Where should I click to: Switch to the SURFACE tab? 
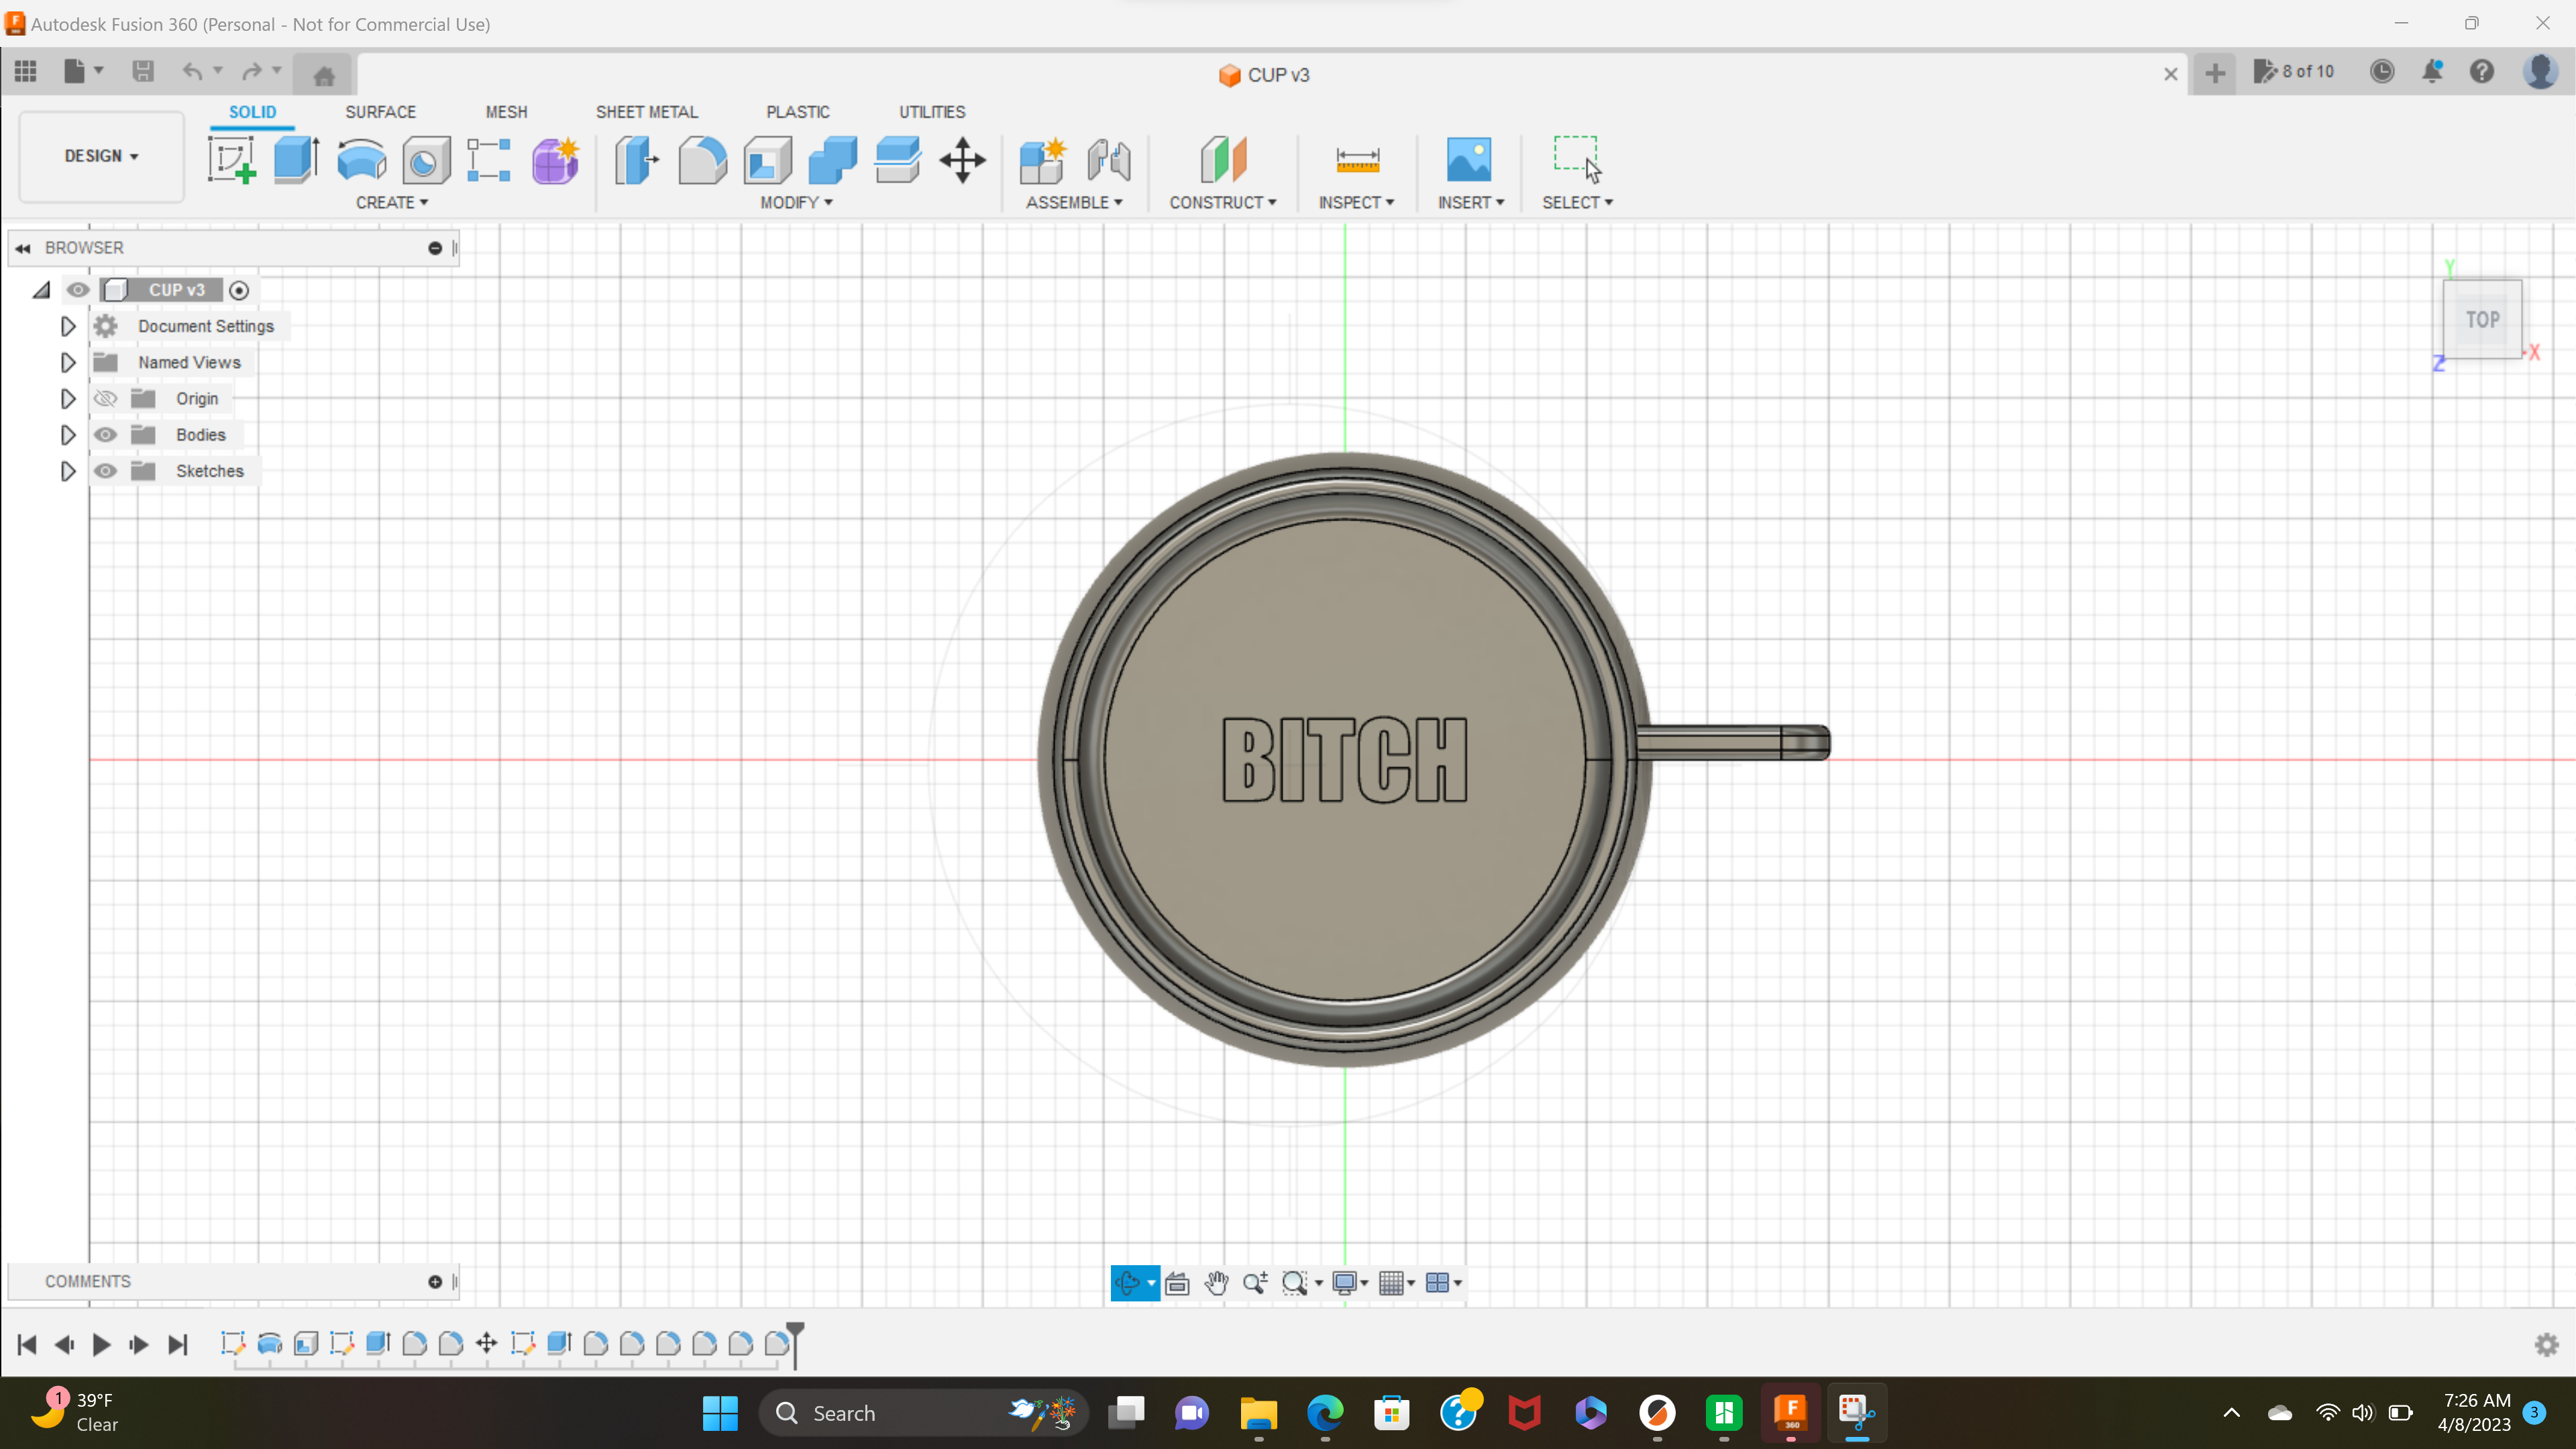click(x=380, y=112)
